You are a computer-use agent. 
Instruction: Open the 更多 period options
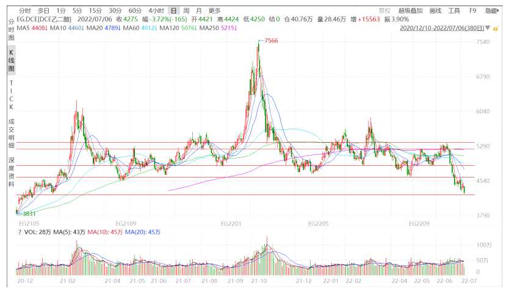(215, 11)
